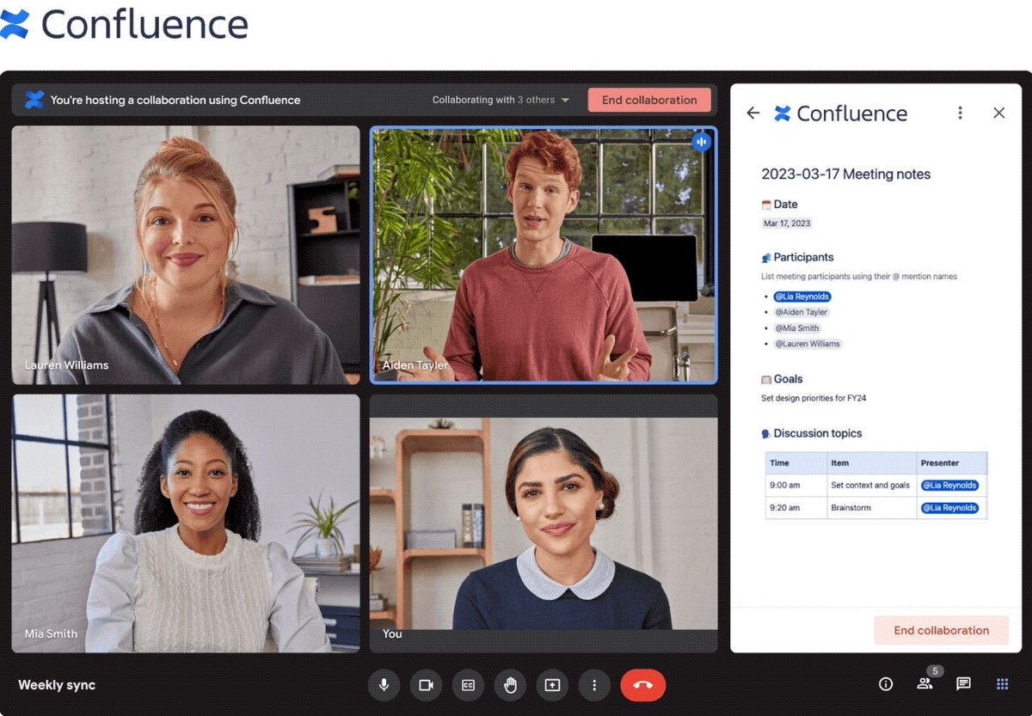Click the @Lauren Williams mention

point(808,343)
